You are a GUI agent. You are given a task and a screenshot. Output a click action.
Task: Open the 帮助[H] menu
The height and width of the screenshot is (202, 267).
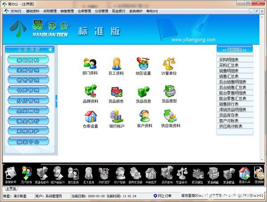(152, 11)
